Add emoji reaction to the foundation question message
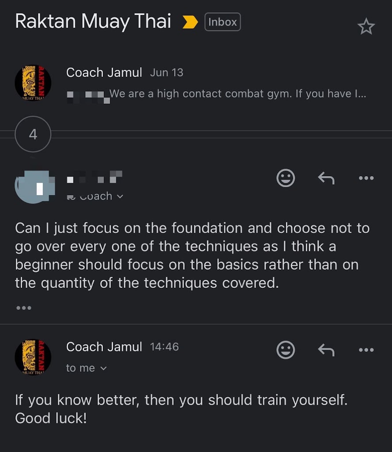392x452 pixels. pyautogui.click(x=285, y=178)
